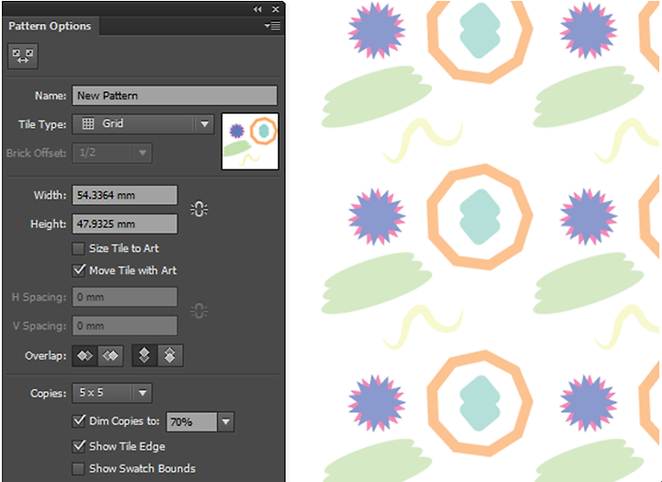The image size is (662, 482).
Task: Click the Move Tile with Art label
Action: [132, 270]
